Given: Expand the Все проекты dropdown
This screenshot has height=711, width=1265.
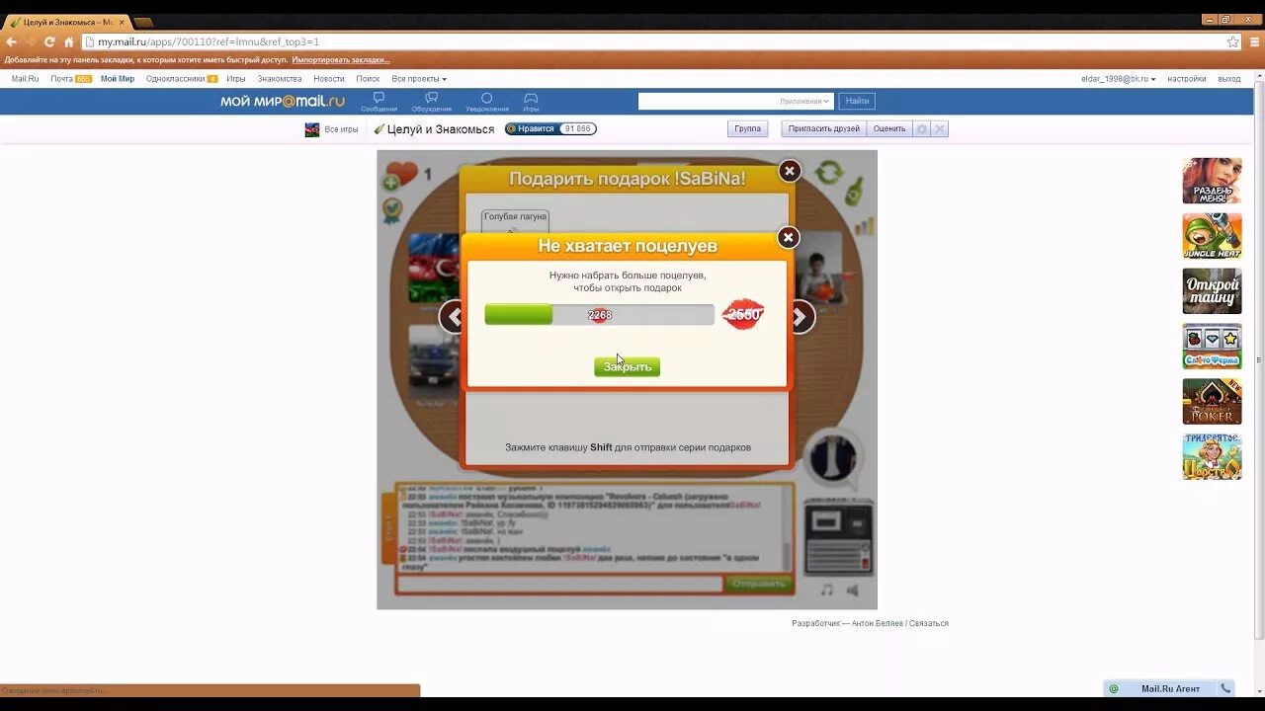Looking at the screenshot, I should pyautogui.click(x=419, y=79).
